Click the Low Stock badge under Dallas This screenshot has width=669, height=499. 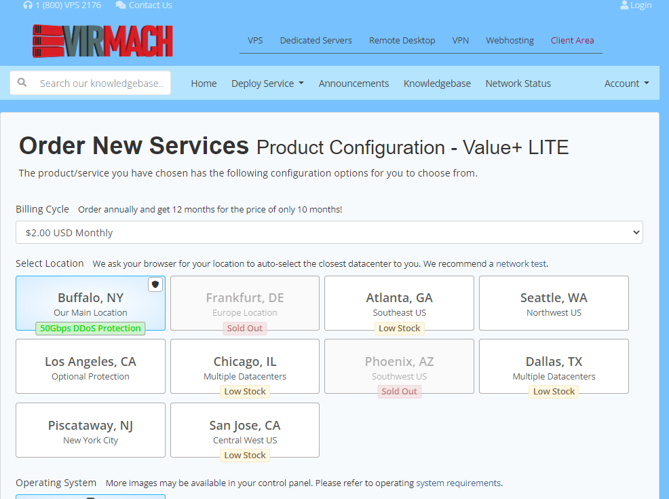(554, 392)
